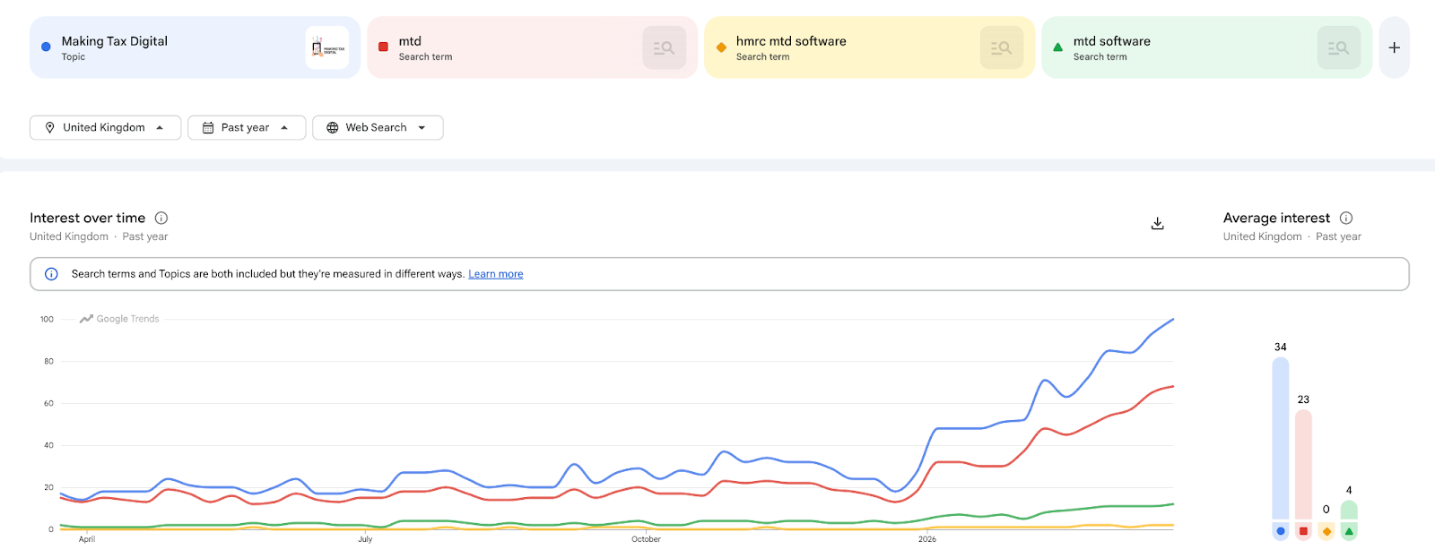Viewport: 1435px width, 558px height.
Task: Click the yellow diamond legend marker under average bars
Action: [1326, 531]
